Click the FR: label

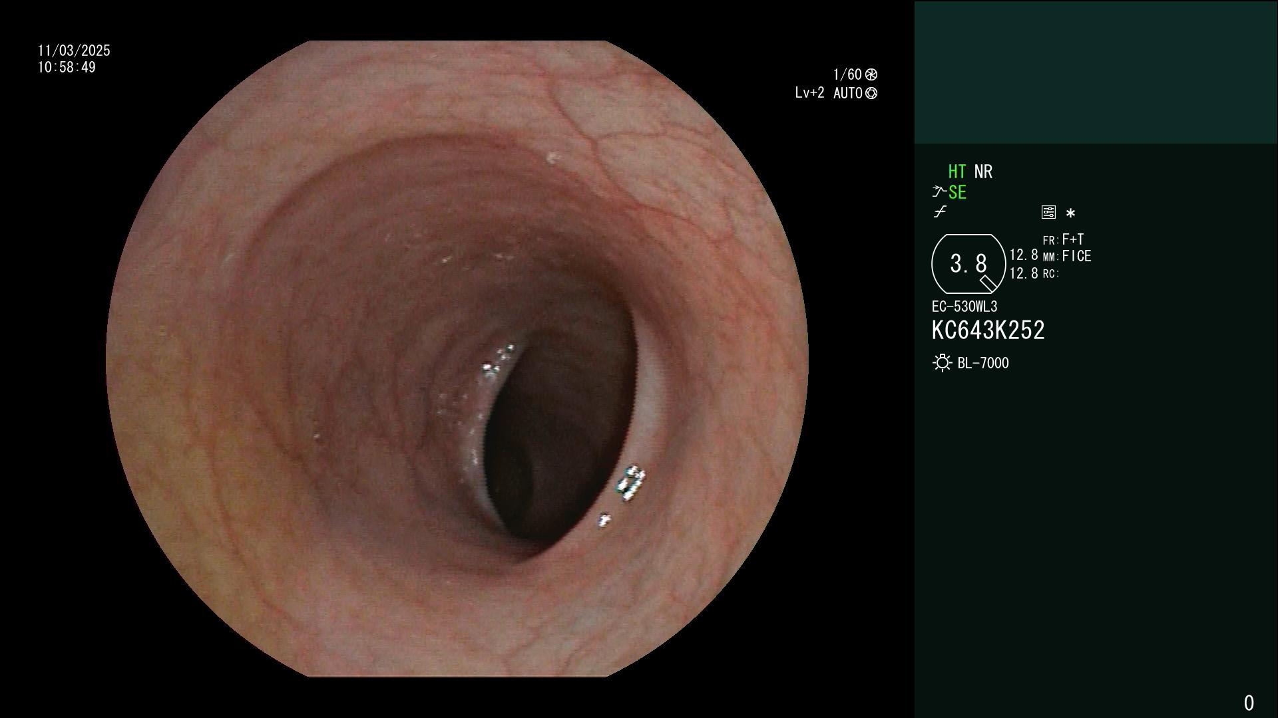click(1050, 241)
